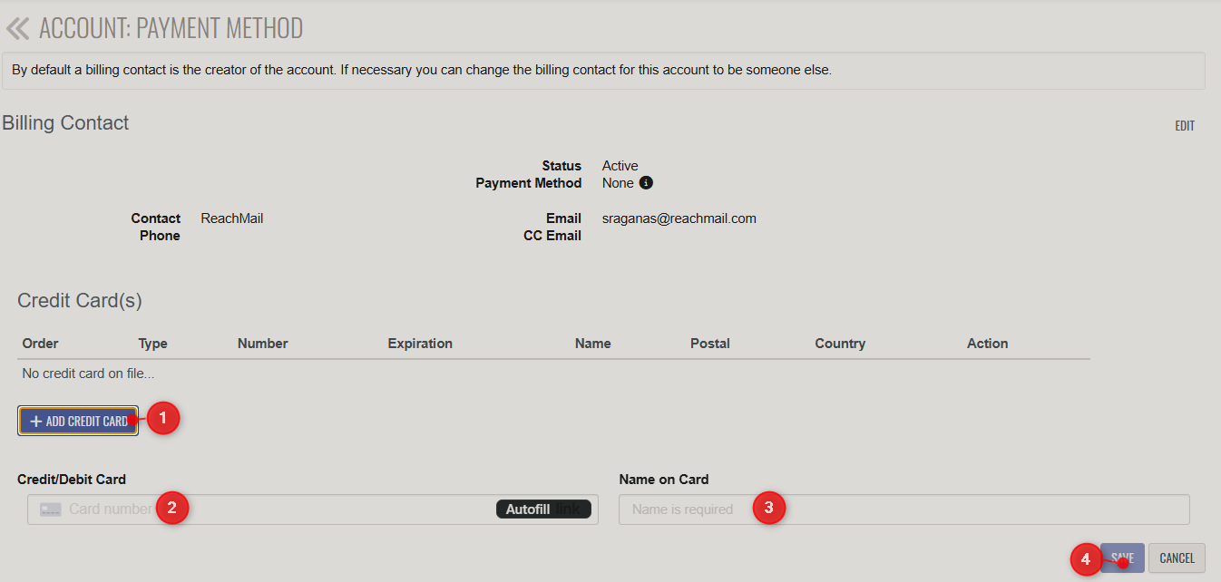This screenshot has width=1221, height=582.
Task: Click the info icon beside Payment Method None
Action: 646,183
